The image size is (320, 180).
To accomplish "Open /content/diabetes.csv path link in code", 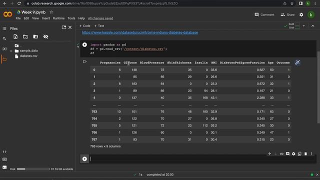I will pyautogui.click(x=143, y=49).
